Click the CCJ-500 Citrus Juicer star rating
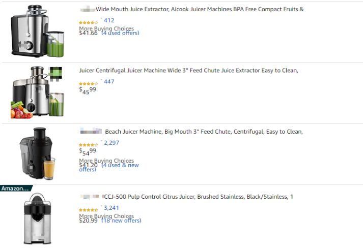Image resolution: width=363 pixels, height=249 pixels. [88, 210]
